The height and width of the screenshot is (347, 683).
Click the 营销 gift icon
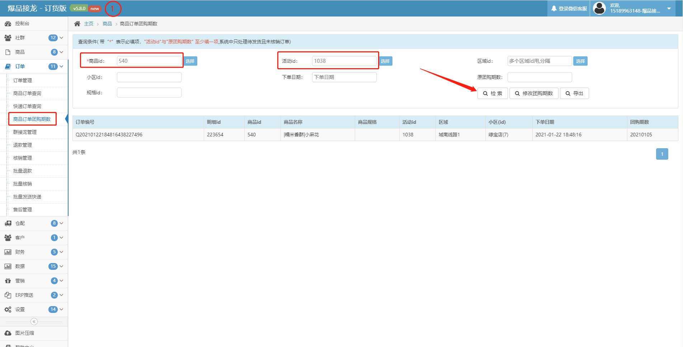tap(8, 281)
